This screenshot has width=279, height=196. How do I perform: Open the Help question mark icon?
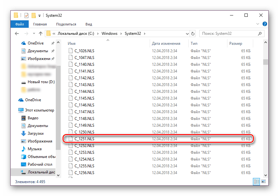(x=265, y=24)
